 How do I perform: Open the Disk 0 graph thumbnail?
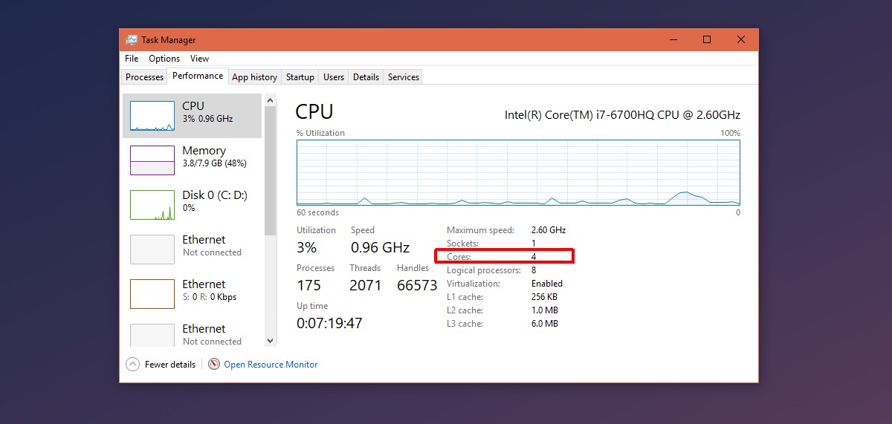click(x=152, y=205)
